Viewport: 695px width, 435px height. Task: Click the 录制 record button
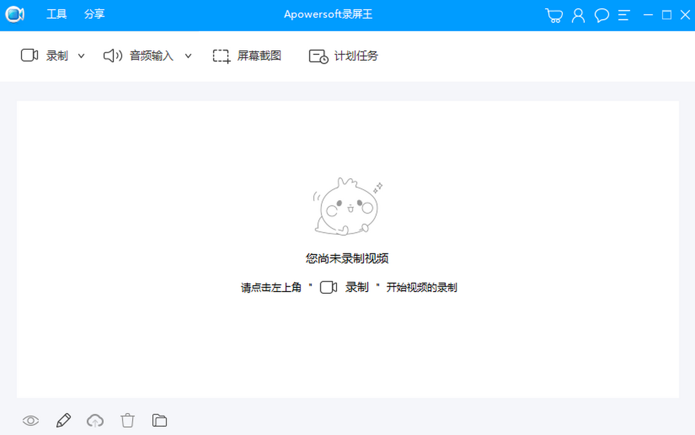tap(45, 56)
